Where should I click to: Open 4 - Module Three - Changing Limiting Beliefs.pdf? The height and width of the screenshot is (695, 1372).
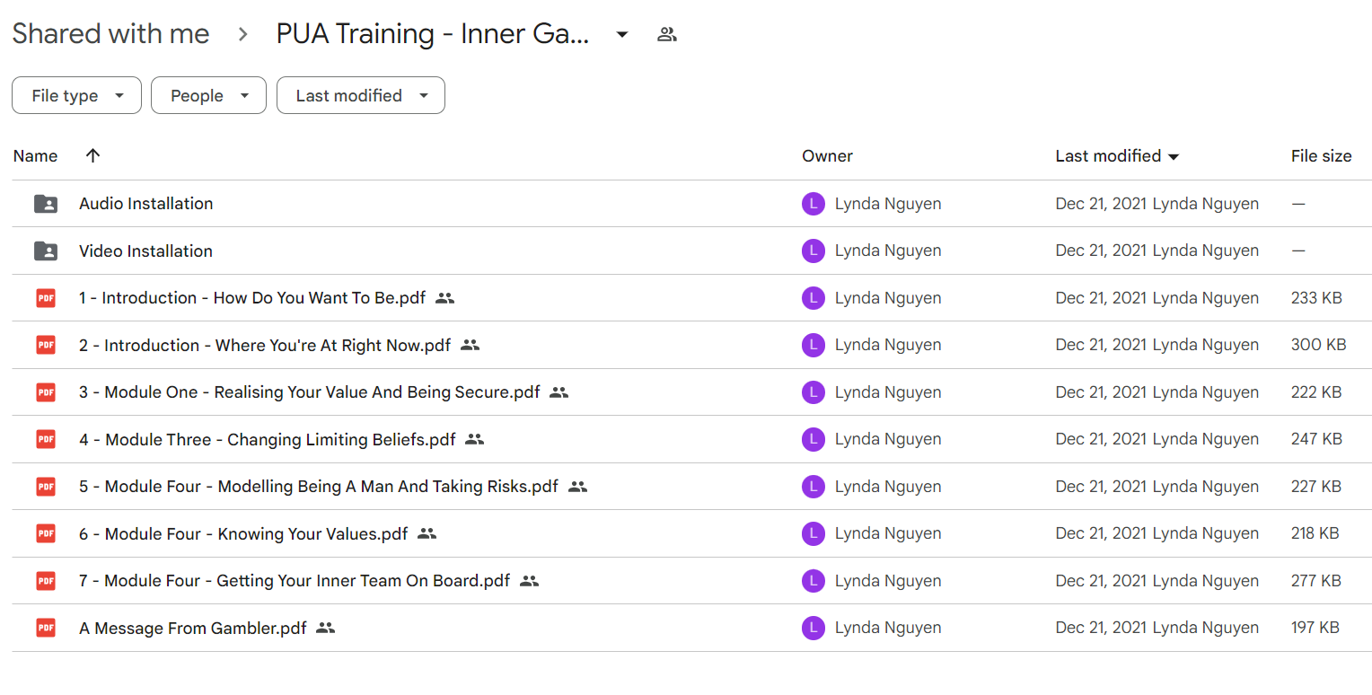click(268, 440)
